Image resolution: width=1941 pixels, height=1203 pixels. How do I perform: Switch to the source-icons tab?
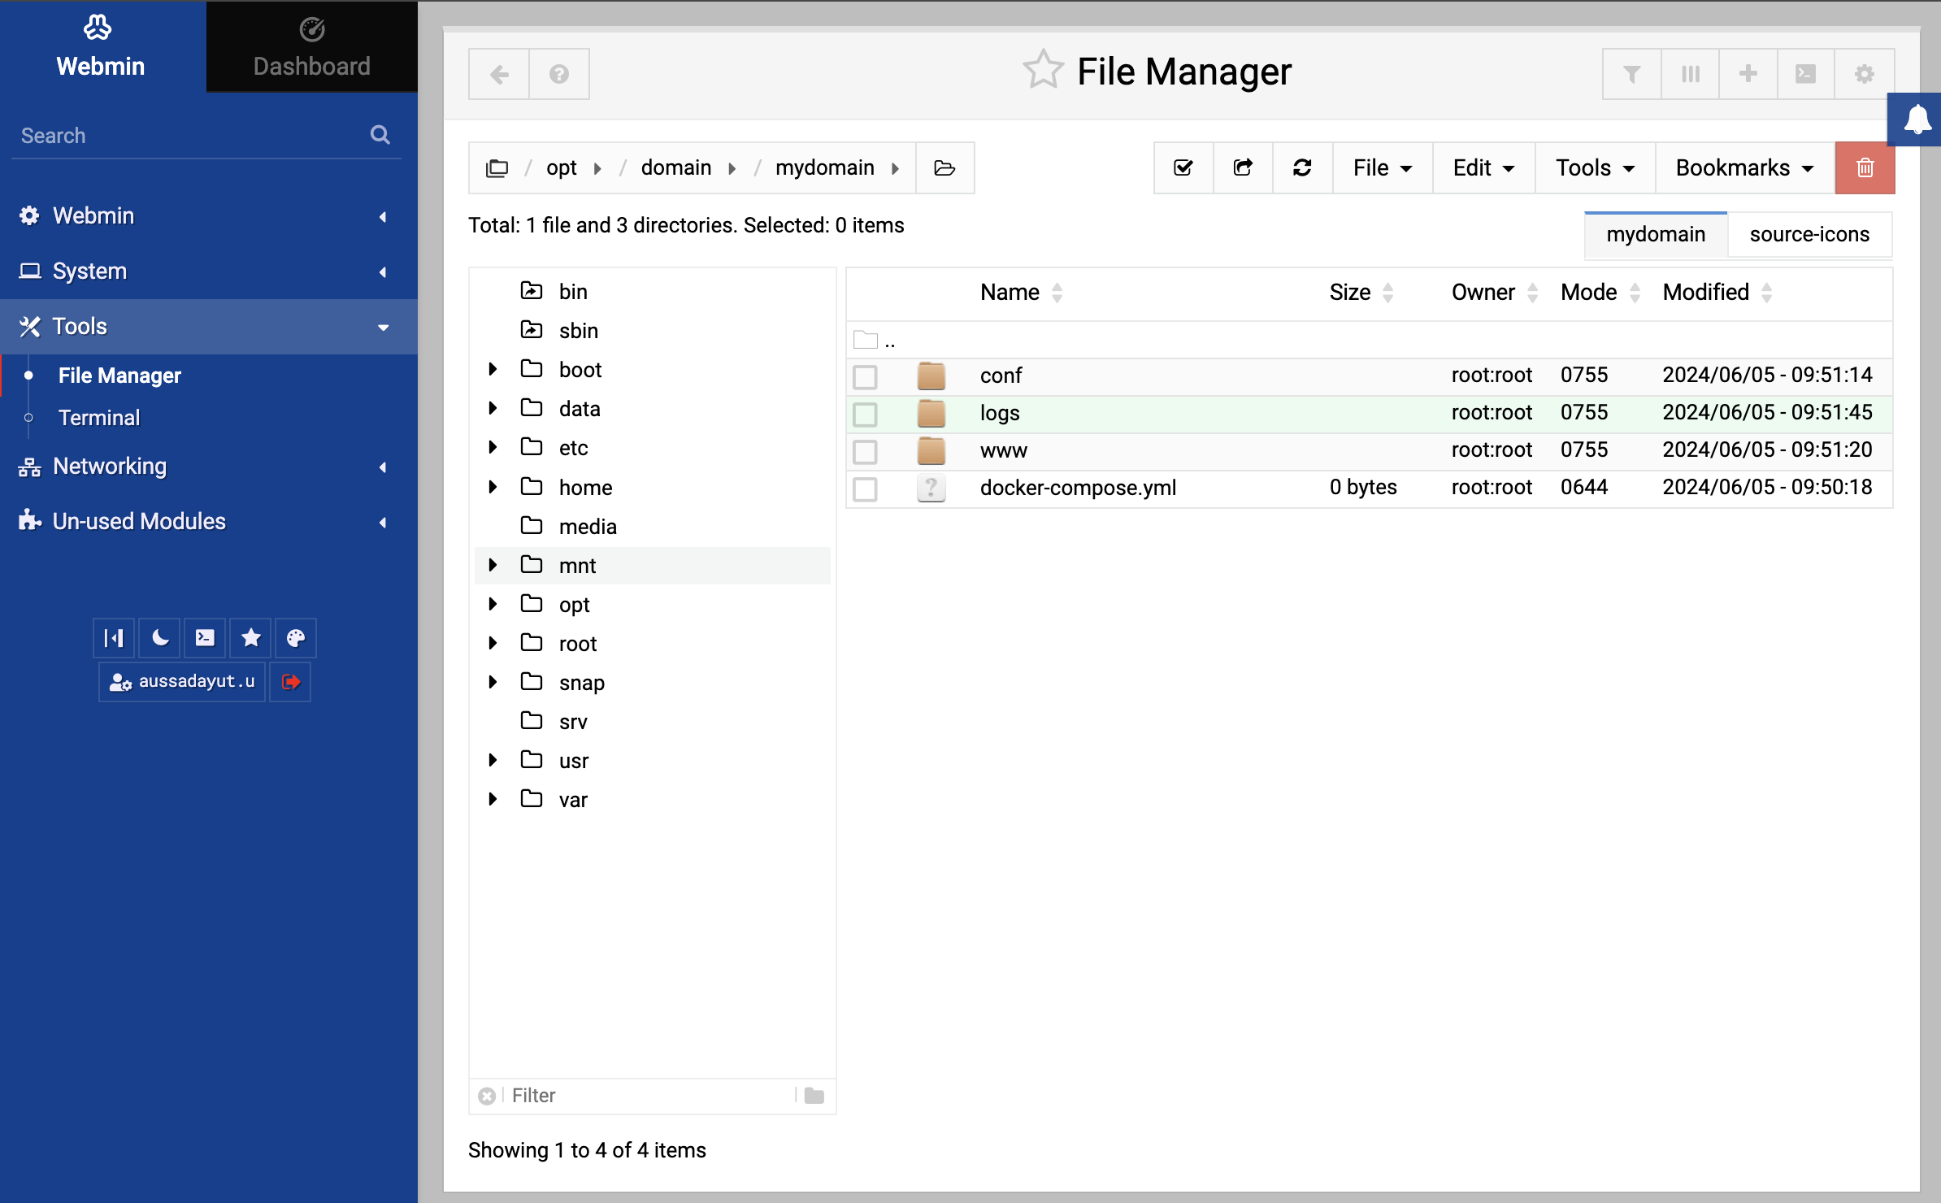coord(1809,235)
